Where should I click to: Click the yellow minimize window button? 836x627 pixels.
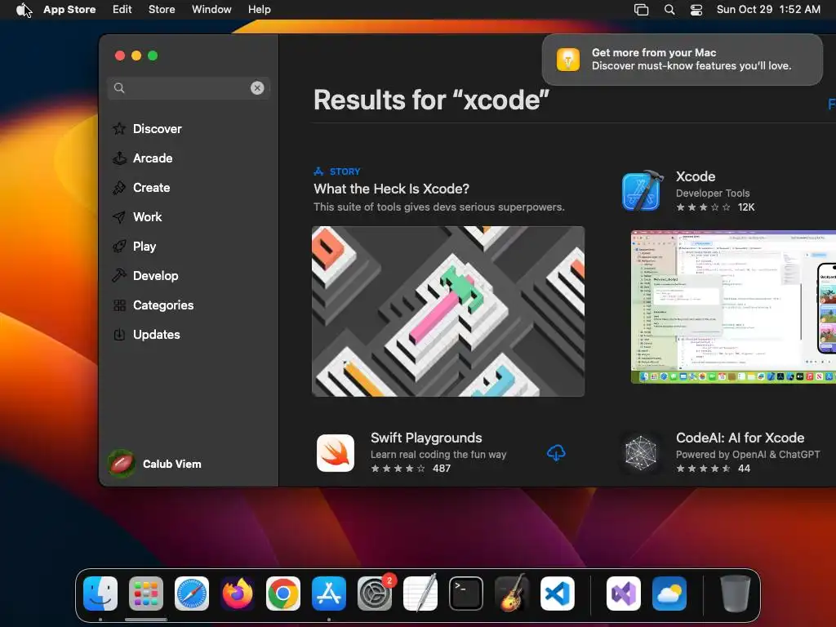(x=136, y=56)
